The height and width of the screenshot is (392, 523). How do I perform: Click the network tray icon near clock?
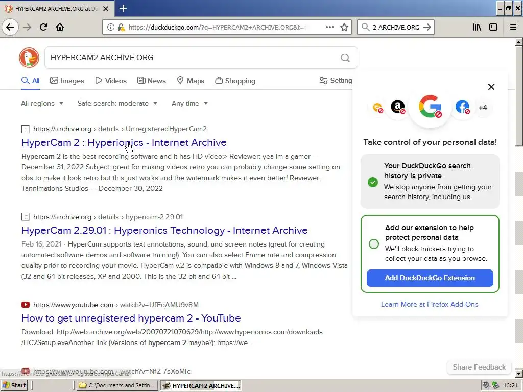pyautogui.click(x=495, y=385)
